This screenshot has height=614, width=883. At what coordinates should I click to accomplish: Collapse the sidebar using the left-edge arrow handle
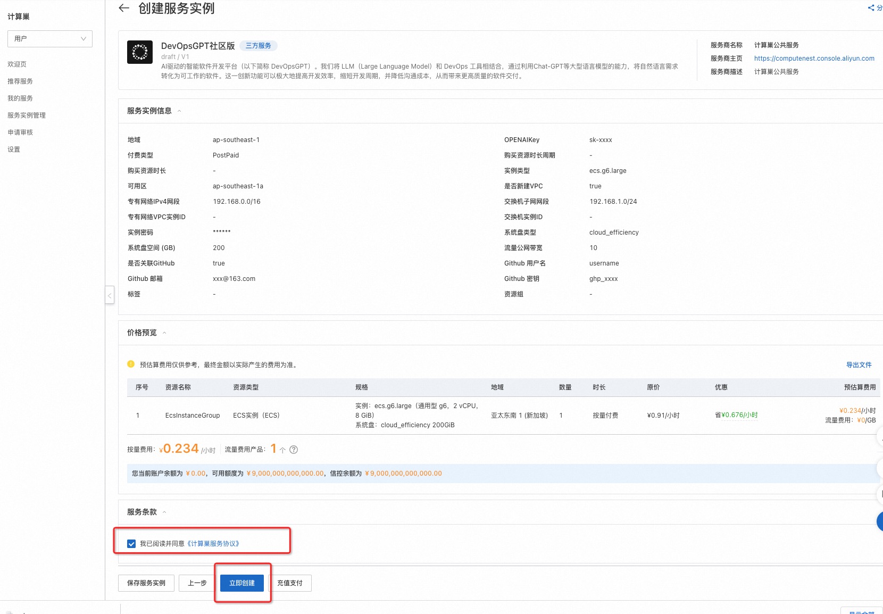(110, 295)
